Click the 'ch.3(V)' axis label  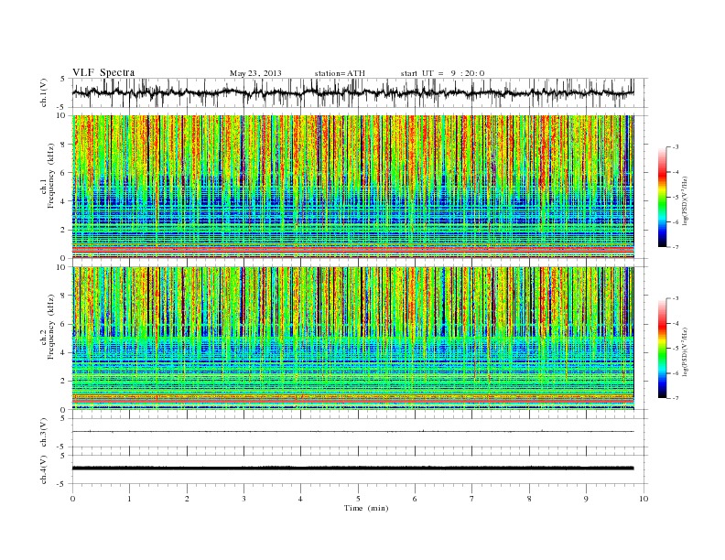tap(44, 433)
